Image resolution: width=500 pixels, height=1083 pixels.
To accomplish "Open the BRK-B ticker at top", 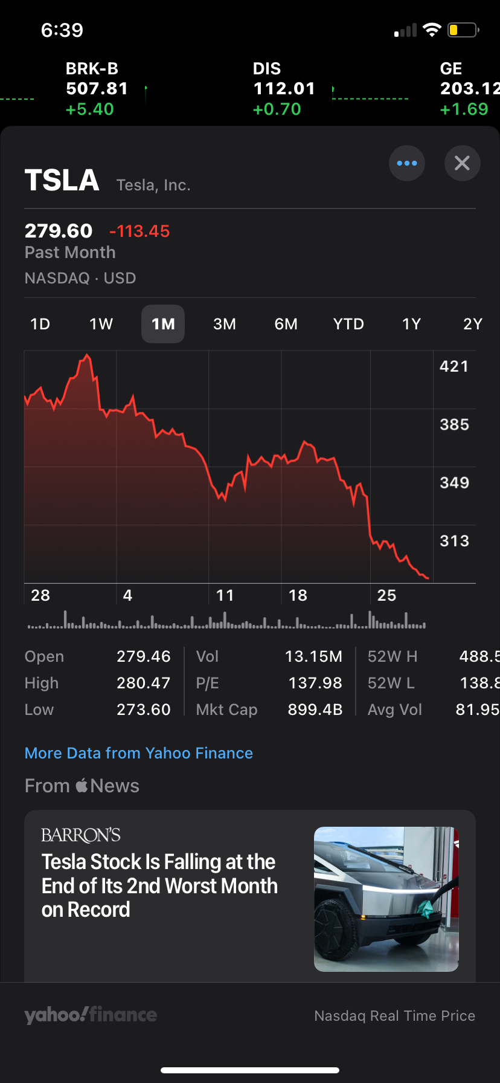I will [97, 89].
